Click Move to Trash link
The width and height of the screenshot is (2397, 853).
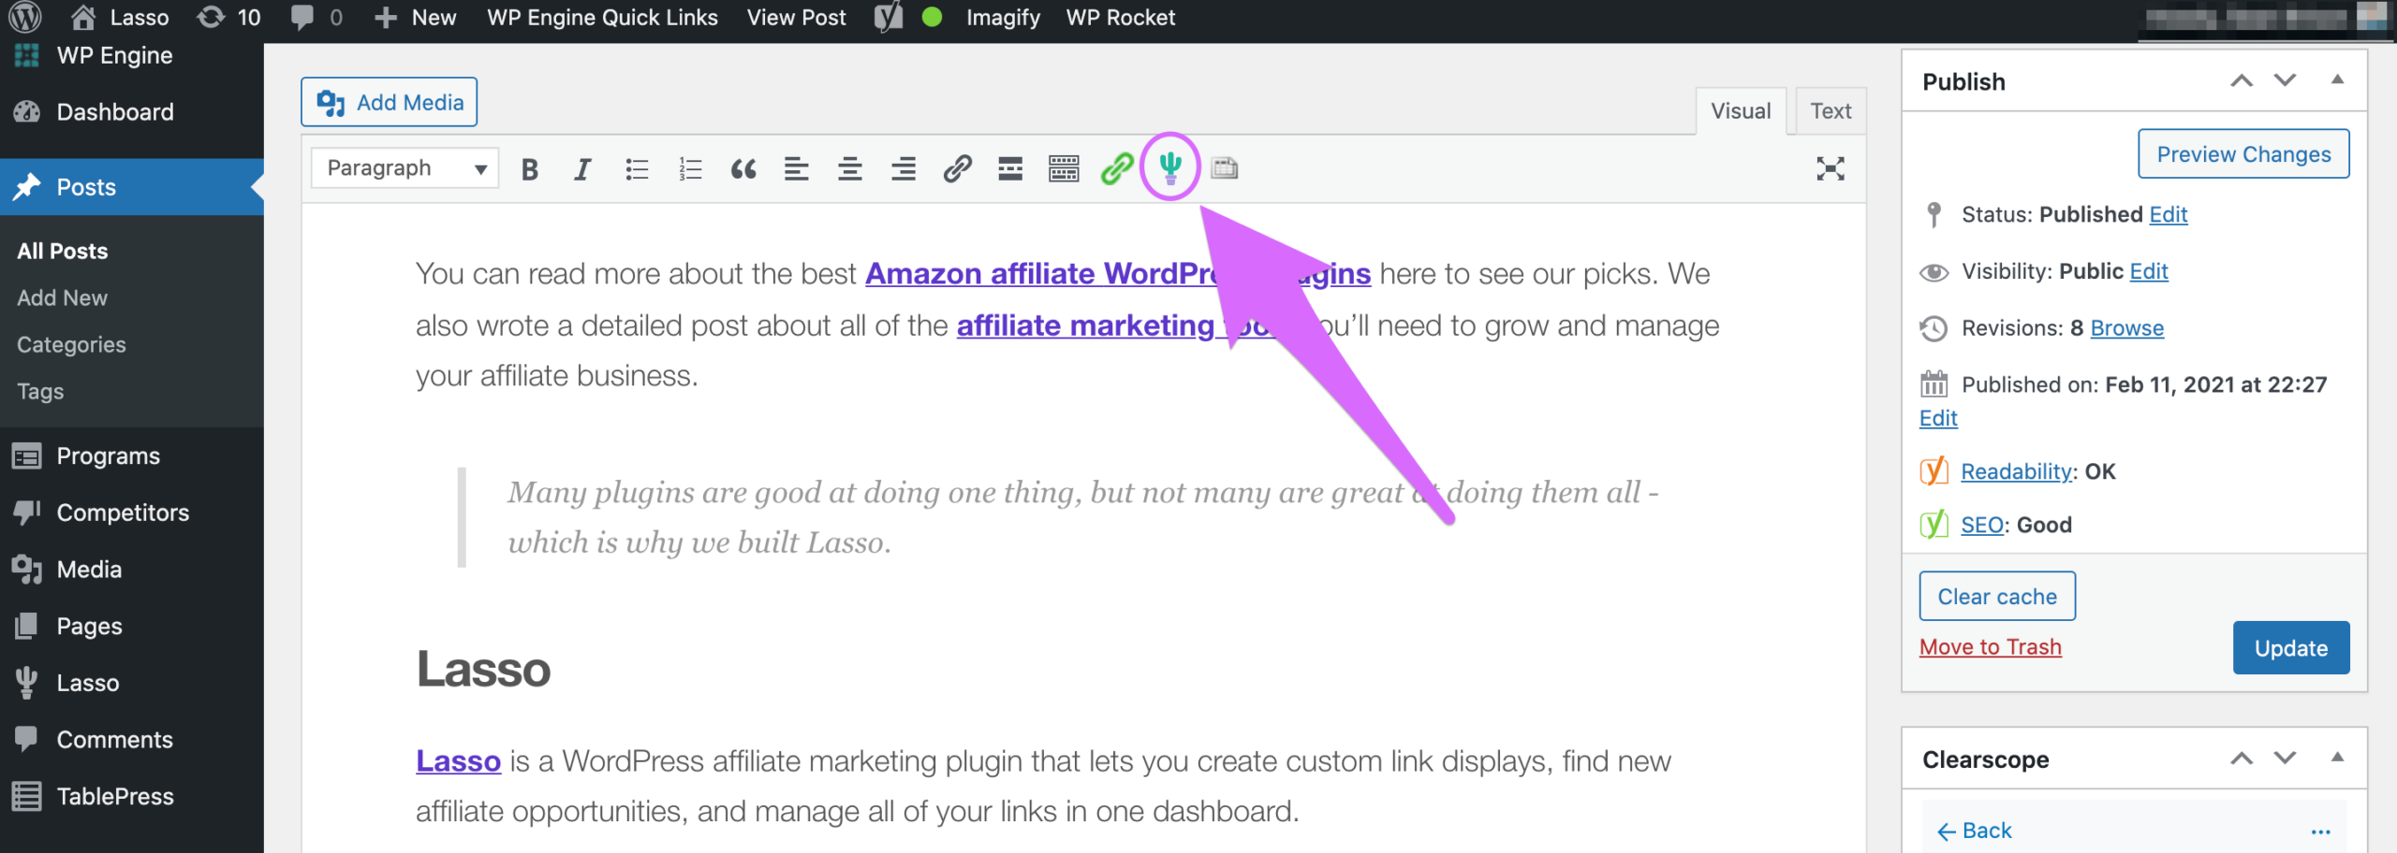coord(1991,647)
